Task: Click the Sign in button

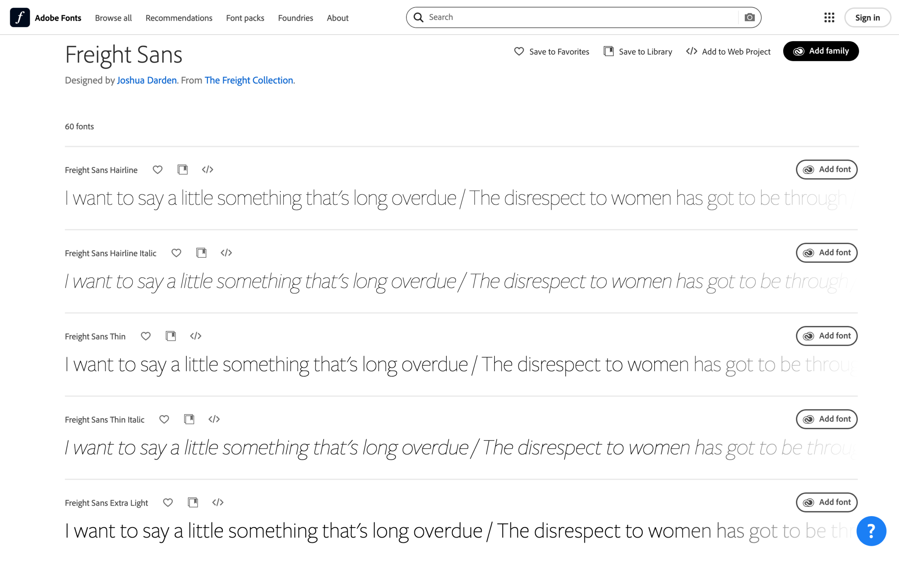Action: 867,18
